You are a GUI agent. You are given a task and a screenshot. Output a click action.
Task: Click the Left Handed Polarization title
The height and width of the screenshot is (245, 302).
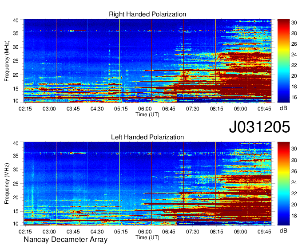pos(147,137)
